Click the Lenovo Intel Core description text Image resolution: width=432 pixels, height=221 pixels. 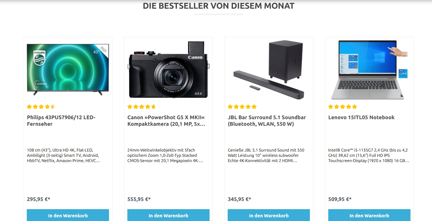click(369, 155)
